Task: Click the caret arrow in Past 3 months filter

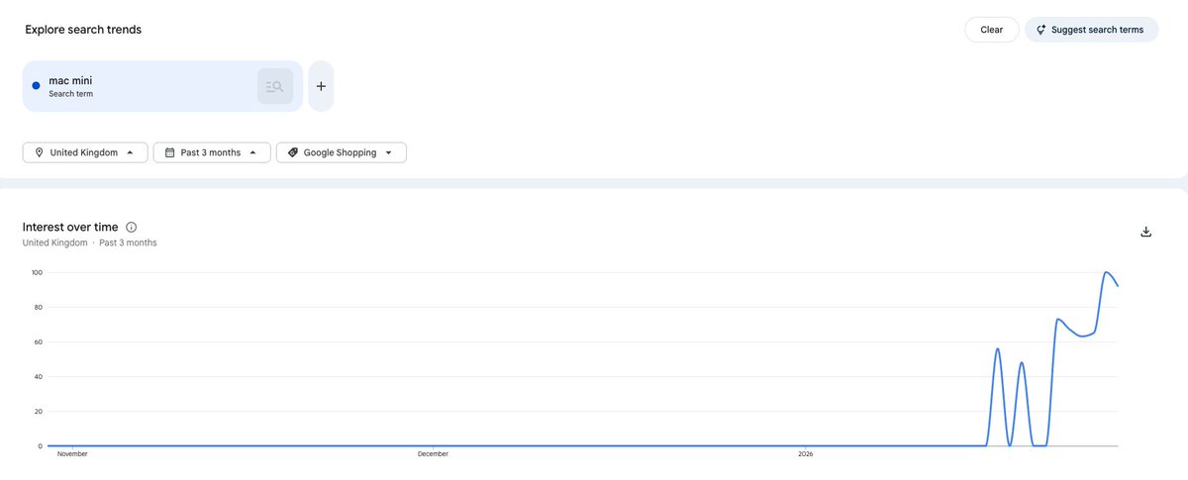Action: [253, 152]
